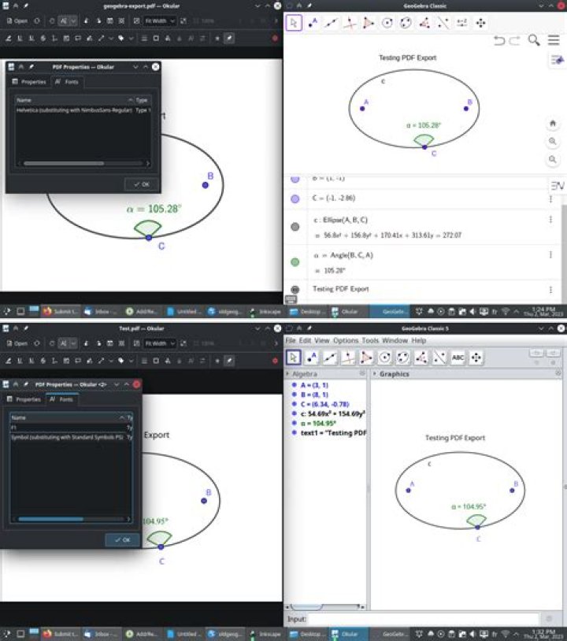Click the home standard-view icon in Graphics view

[x=553, y=123]
